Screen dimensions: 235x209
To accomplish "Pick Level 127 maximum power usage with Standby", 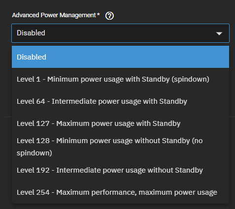I will (120, 123).
